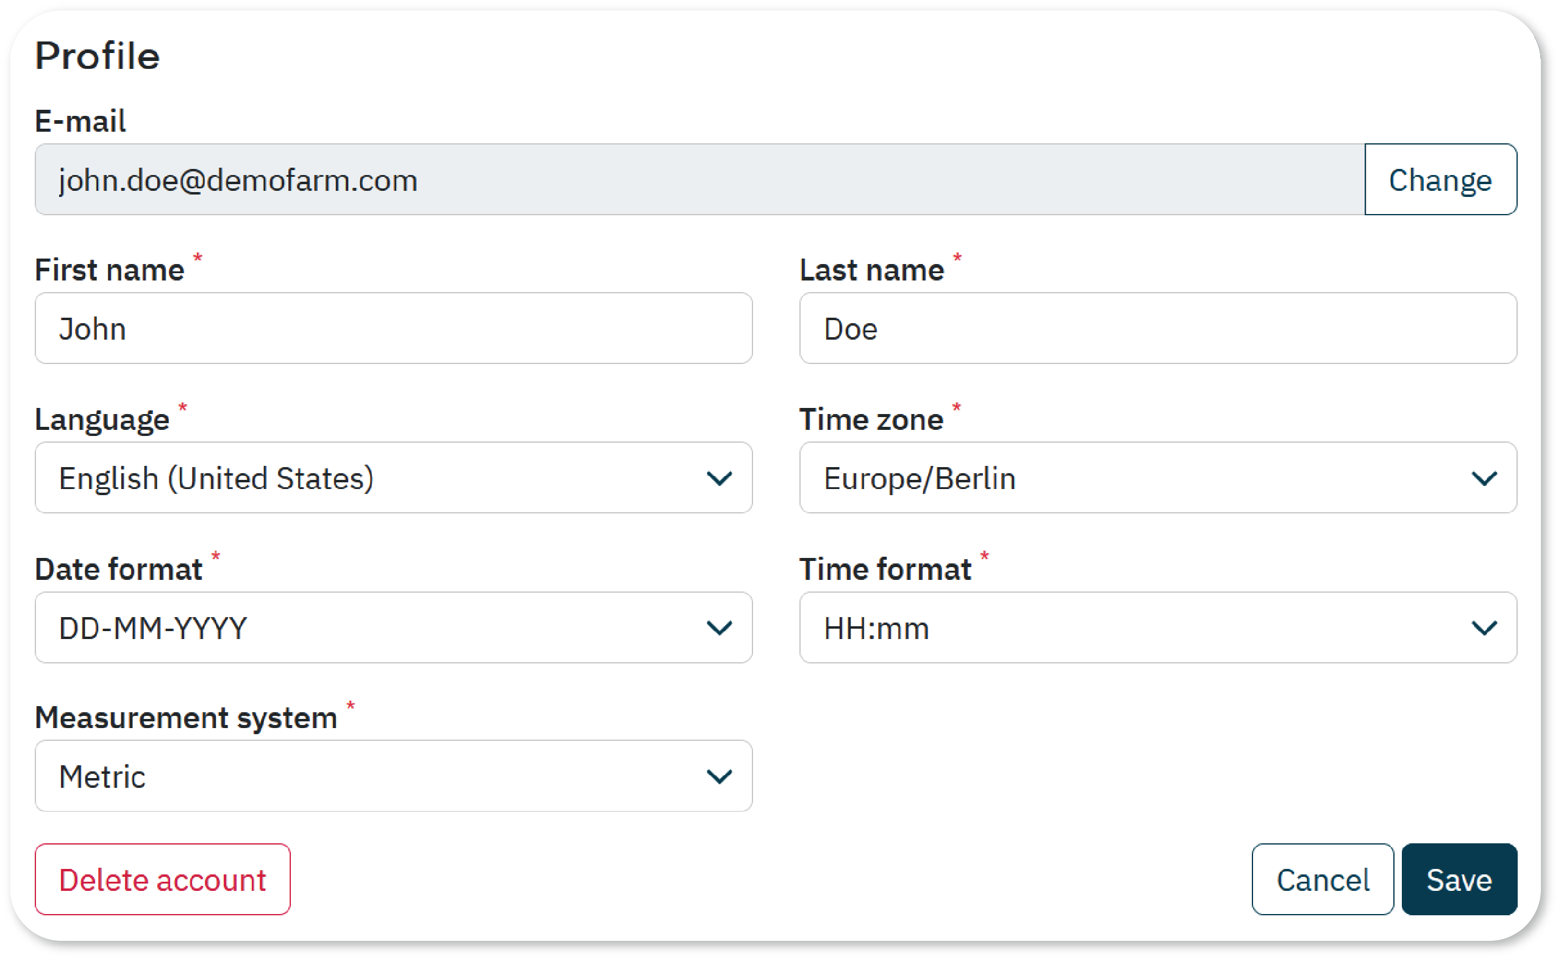Click the Measurement system label text
Image resolution: width=1561 pixels, height=961 pixels.
(185, 718)
